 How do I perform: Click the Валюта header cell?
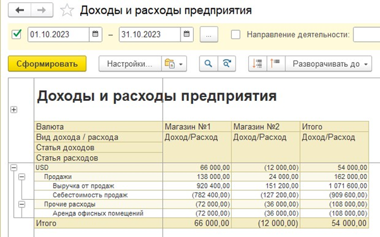[x=98, y=127]
